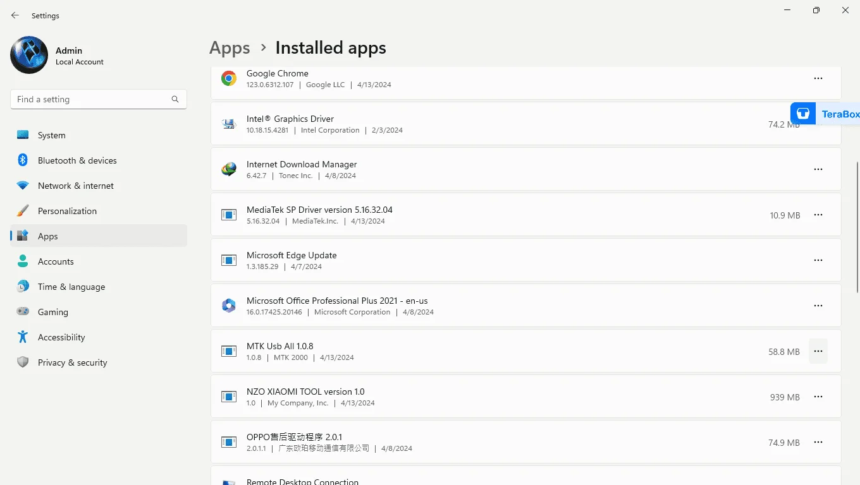Go back with the Settings back arrow

click(x=15, y=15)
